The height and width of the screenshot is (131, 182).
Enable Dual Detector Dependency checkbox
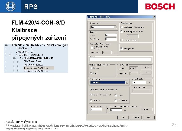pos(122,27)
